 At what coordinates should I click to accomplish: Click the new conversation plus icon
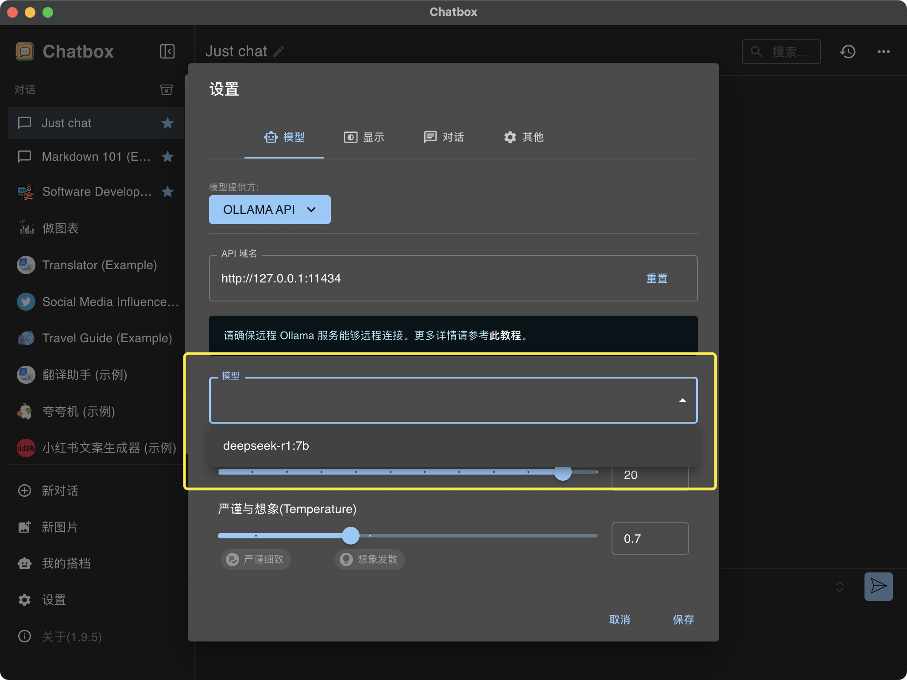(x=24, y=491)
